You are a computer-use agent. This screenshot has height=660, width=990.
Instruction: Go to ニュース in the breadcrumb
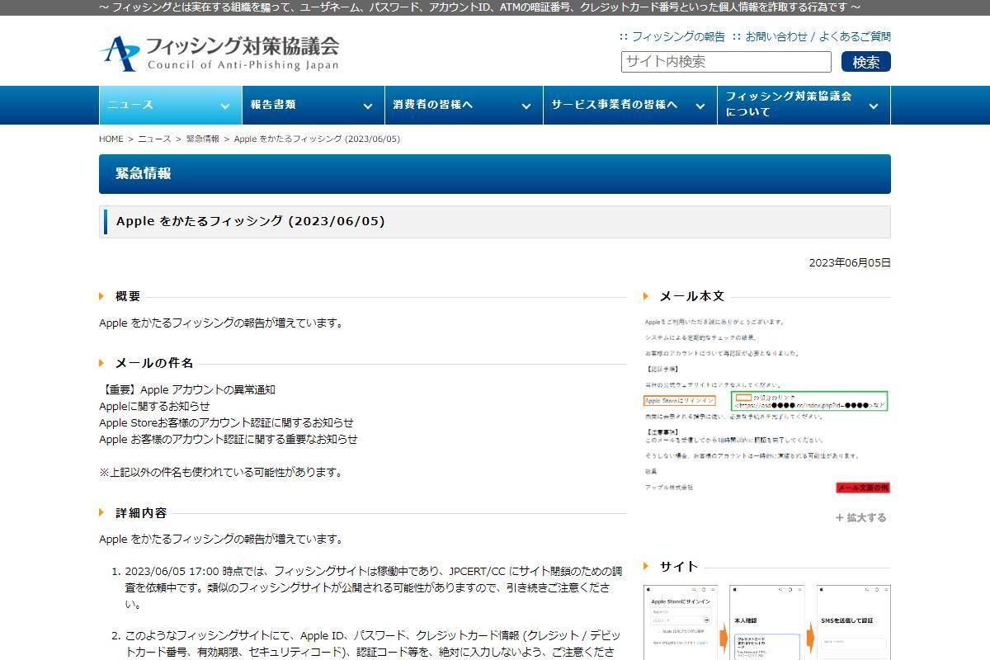coord(154,139)
